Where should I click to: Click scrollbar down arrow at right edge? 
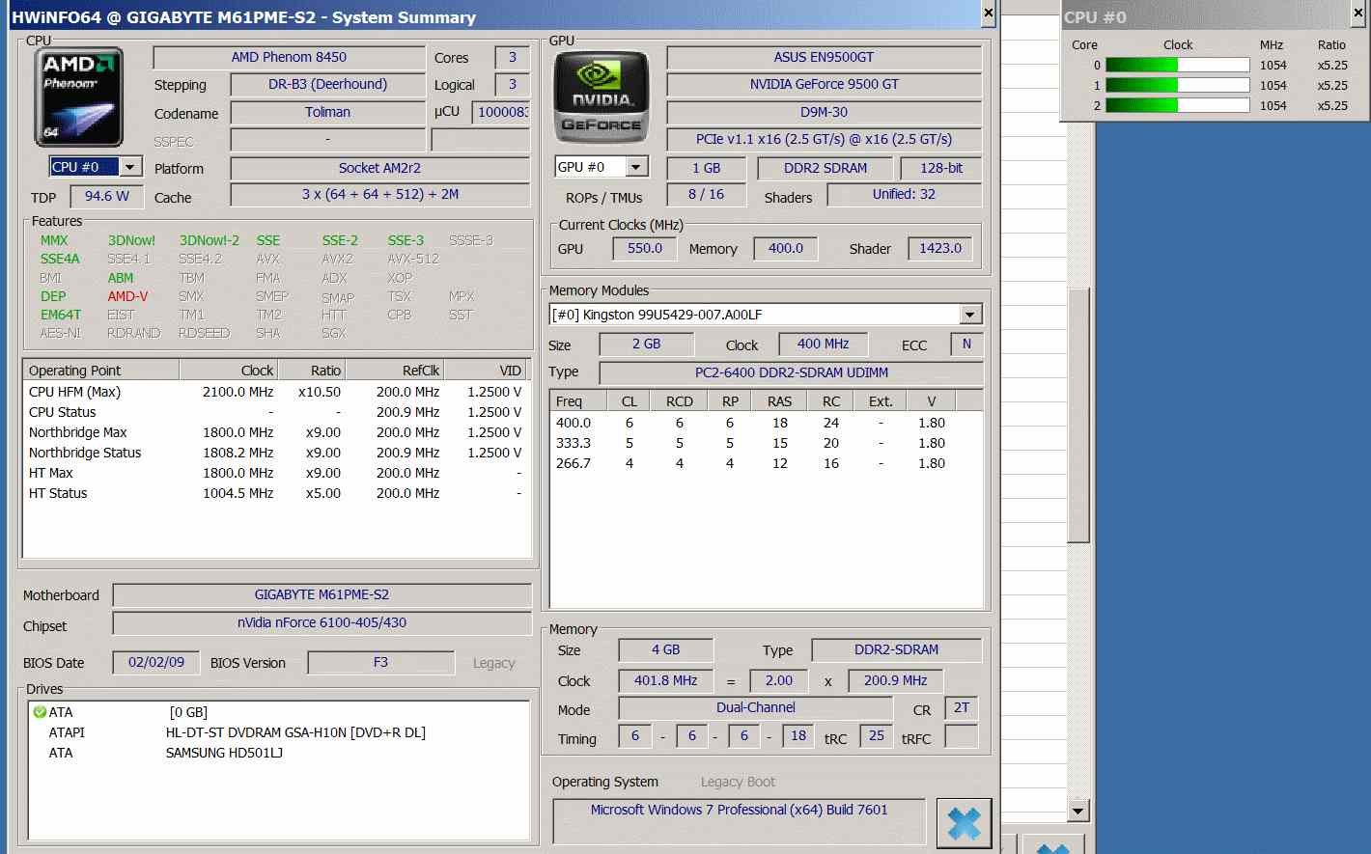[x=1078, y=811]
